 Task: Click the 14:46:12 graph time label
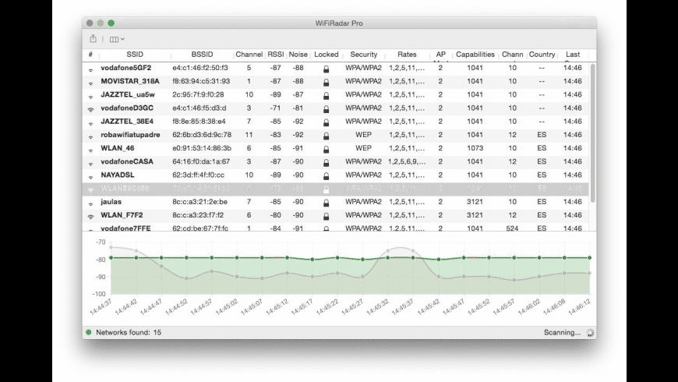click(580, 308)
